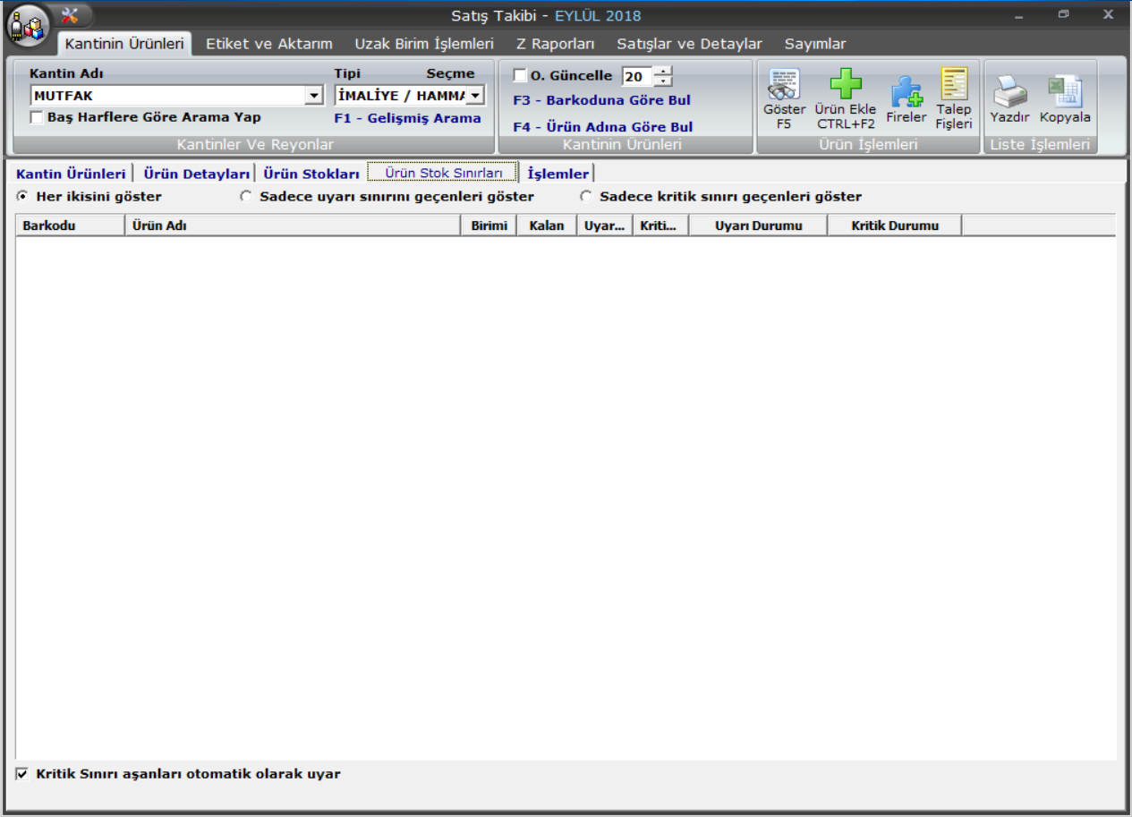This screenshot has height=817, width=1132.
Task: Click the Göster F5 binoculars icon
Action: (784, 85)
